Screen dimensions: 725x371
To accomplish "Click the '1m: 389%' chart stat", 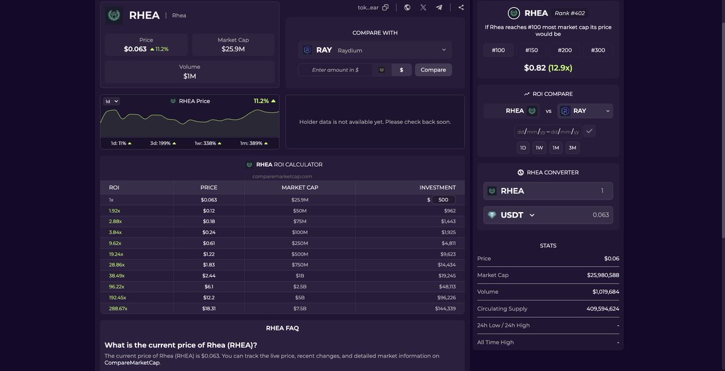I will tap(253, 143).
